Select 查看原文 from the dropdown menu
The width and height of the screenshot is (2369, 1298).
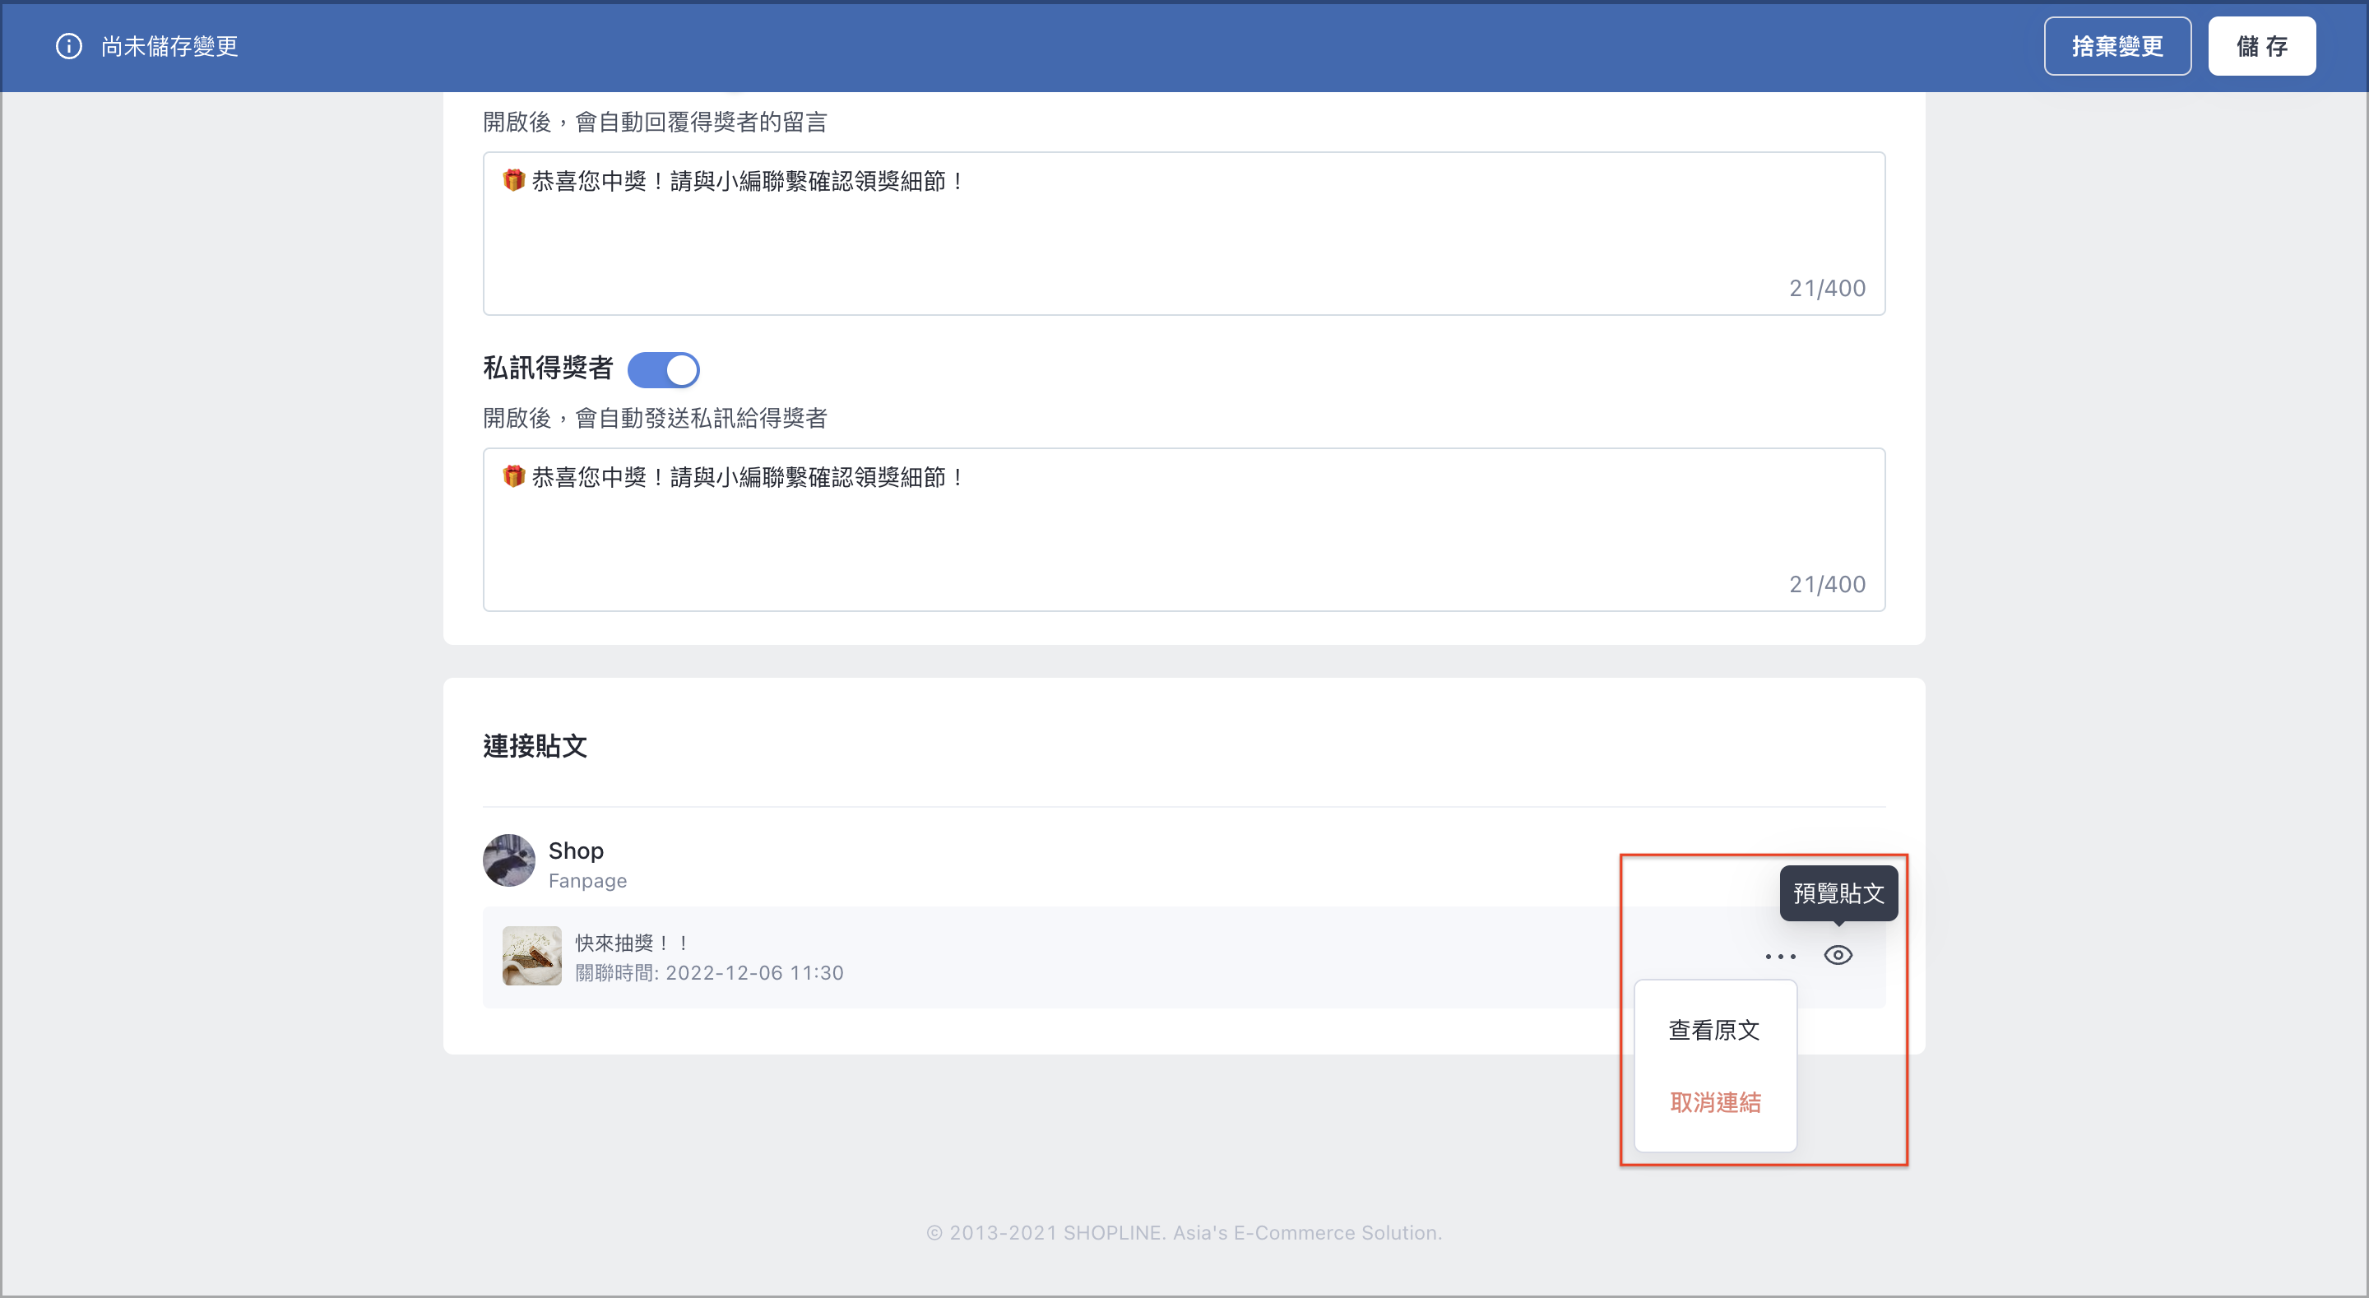pyautogui.click(x=1714, y=1029)
